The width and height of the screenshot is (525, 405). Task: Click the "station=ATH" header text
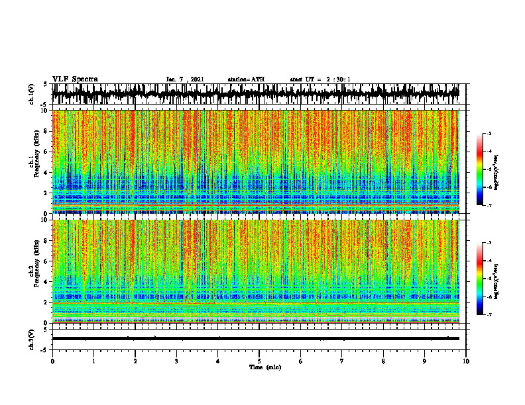coord(246,79)
